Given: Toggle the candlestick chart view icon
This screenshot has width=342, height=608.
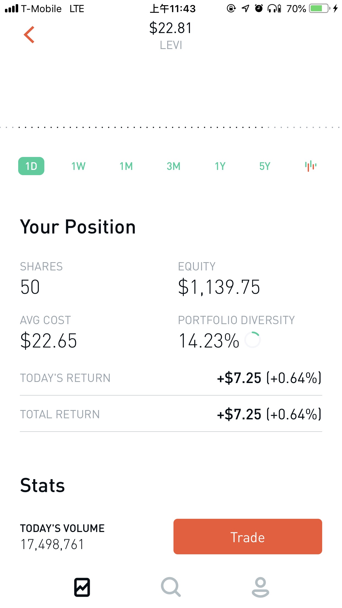Looking at the screenshot, I should (311, 166).
